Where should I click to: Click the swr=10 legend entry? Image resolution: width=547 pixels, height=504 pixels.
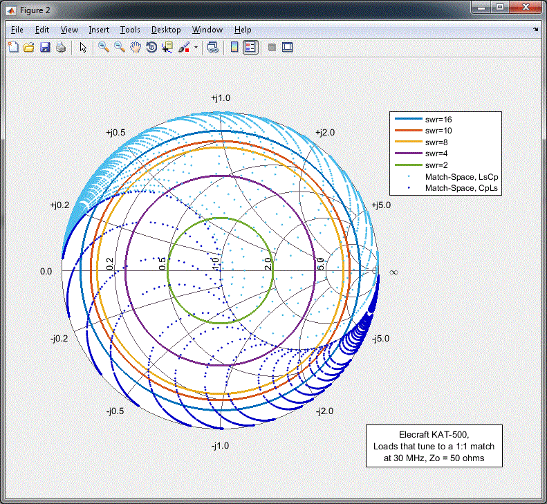pyautogui.click(x=438, y=131)
